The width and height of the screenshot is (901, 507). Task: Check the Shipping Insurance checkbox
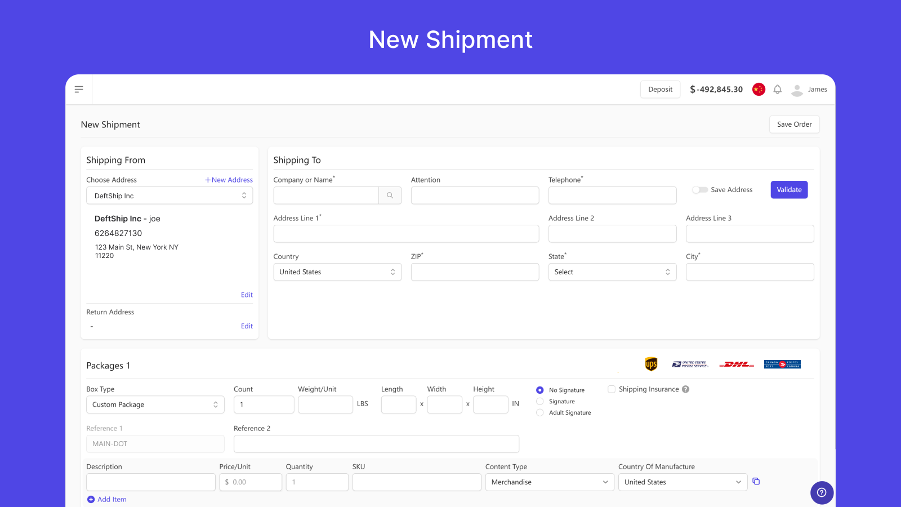tap(612, 389)
